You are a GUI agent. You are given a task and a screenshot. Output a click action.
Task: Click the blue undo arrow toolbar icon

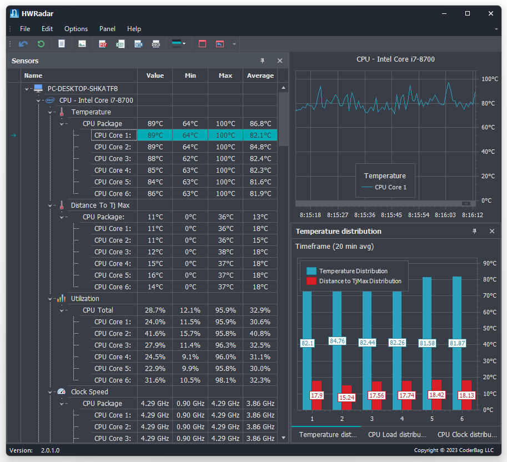(x=23, y=44)
